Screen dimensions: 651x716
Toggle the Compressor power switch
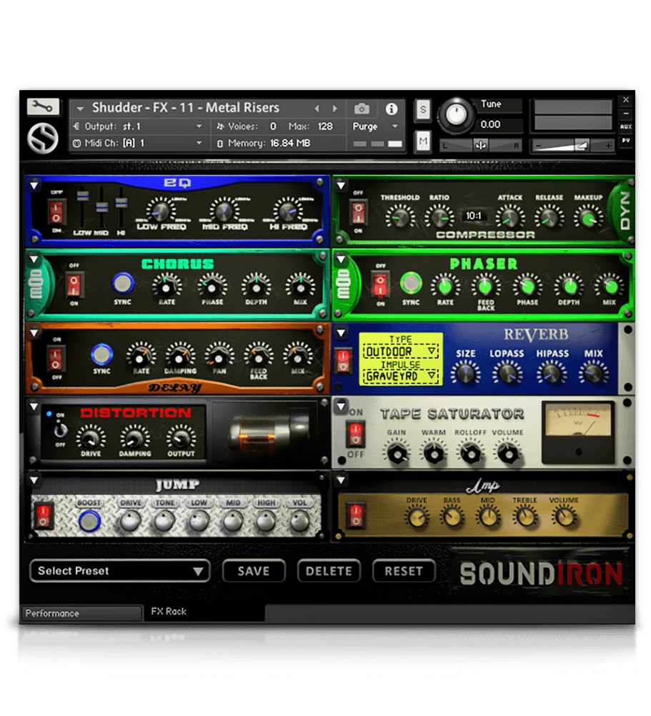pos(358,213)
